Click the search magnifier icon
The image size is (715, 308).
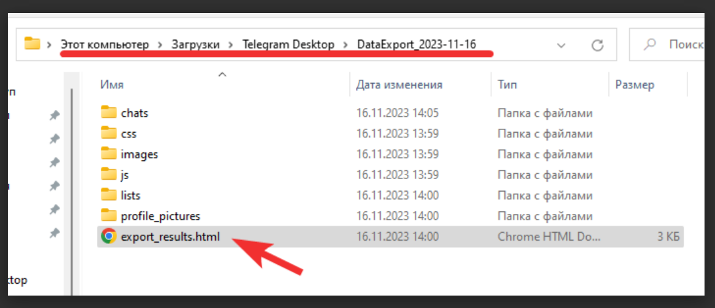click(x=650, y=44)
